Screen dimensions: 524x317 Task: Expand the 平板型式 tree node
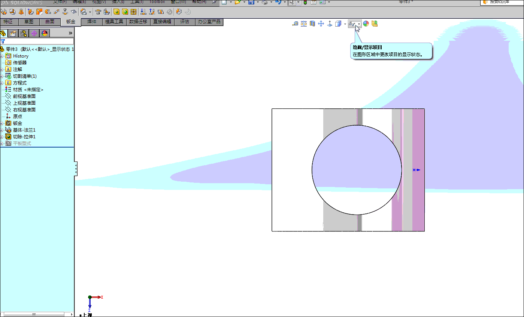pos(2,144)
